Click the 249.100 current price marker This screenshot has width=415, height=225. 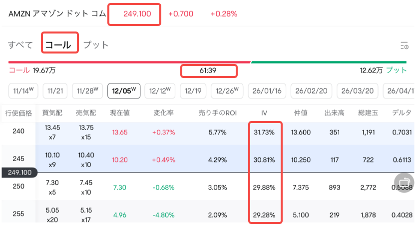[x=19, y=172]
